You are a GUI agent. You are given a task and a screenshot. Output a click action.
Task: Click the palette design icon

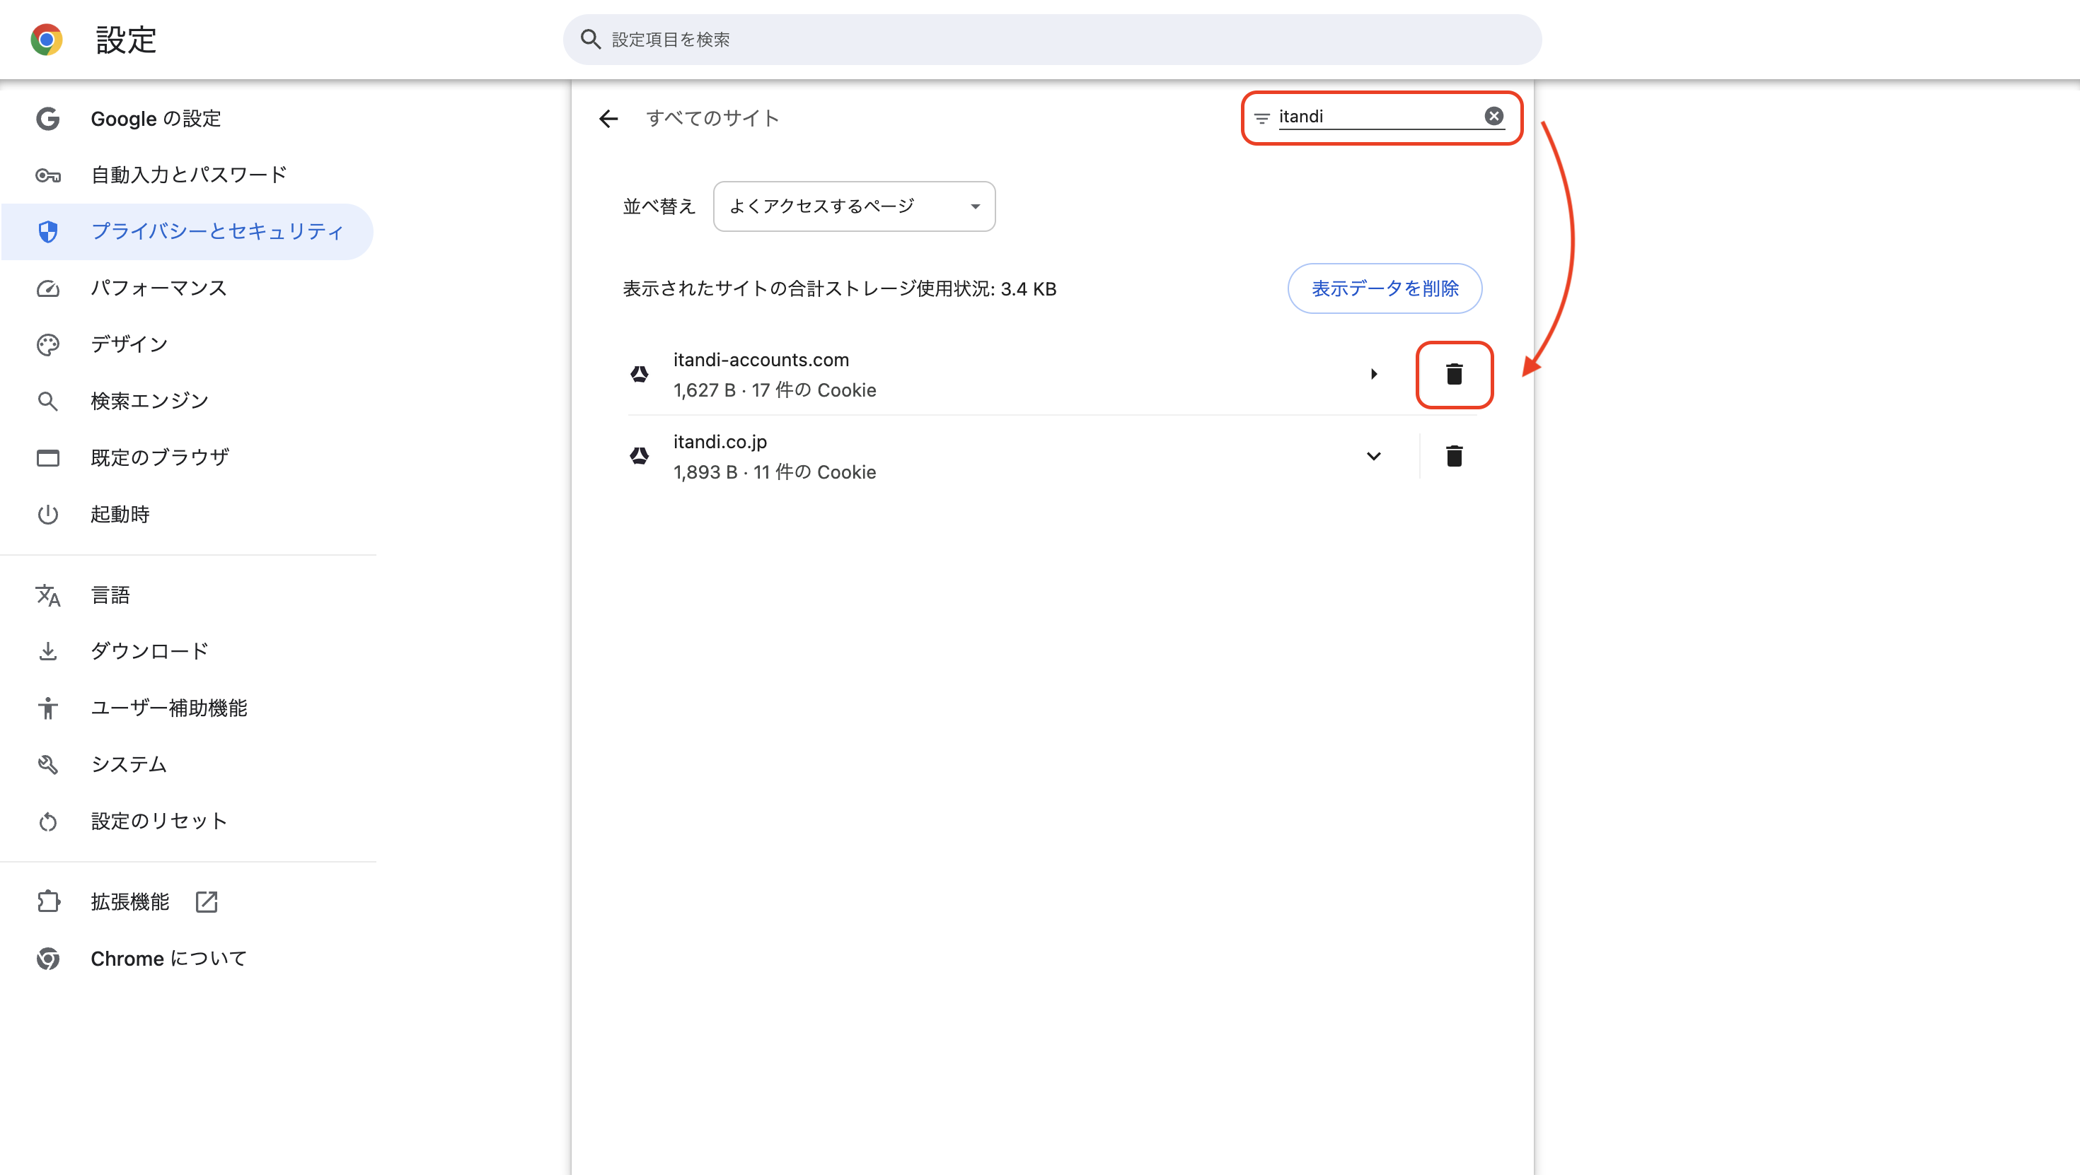click(x=47, y=344)
